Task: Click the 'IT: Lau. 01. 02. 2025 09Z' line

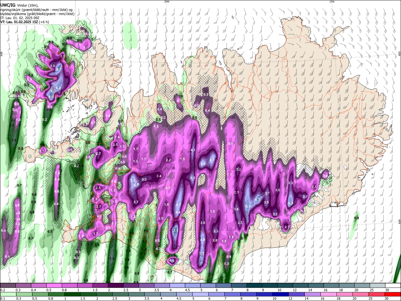Action: point(20,18)
